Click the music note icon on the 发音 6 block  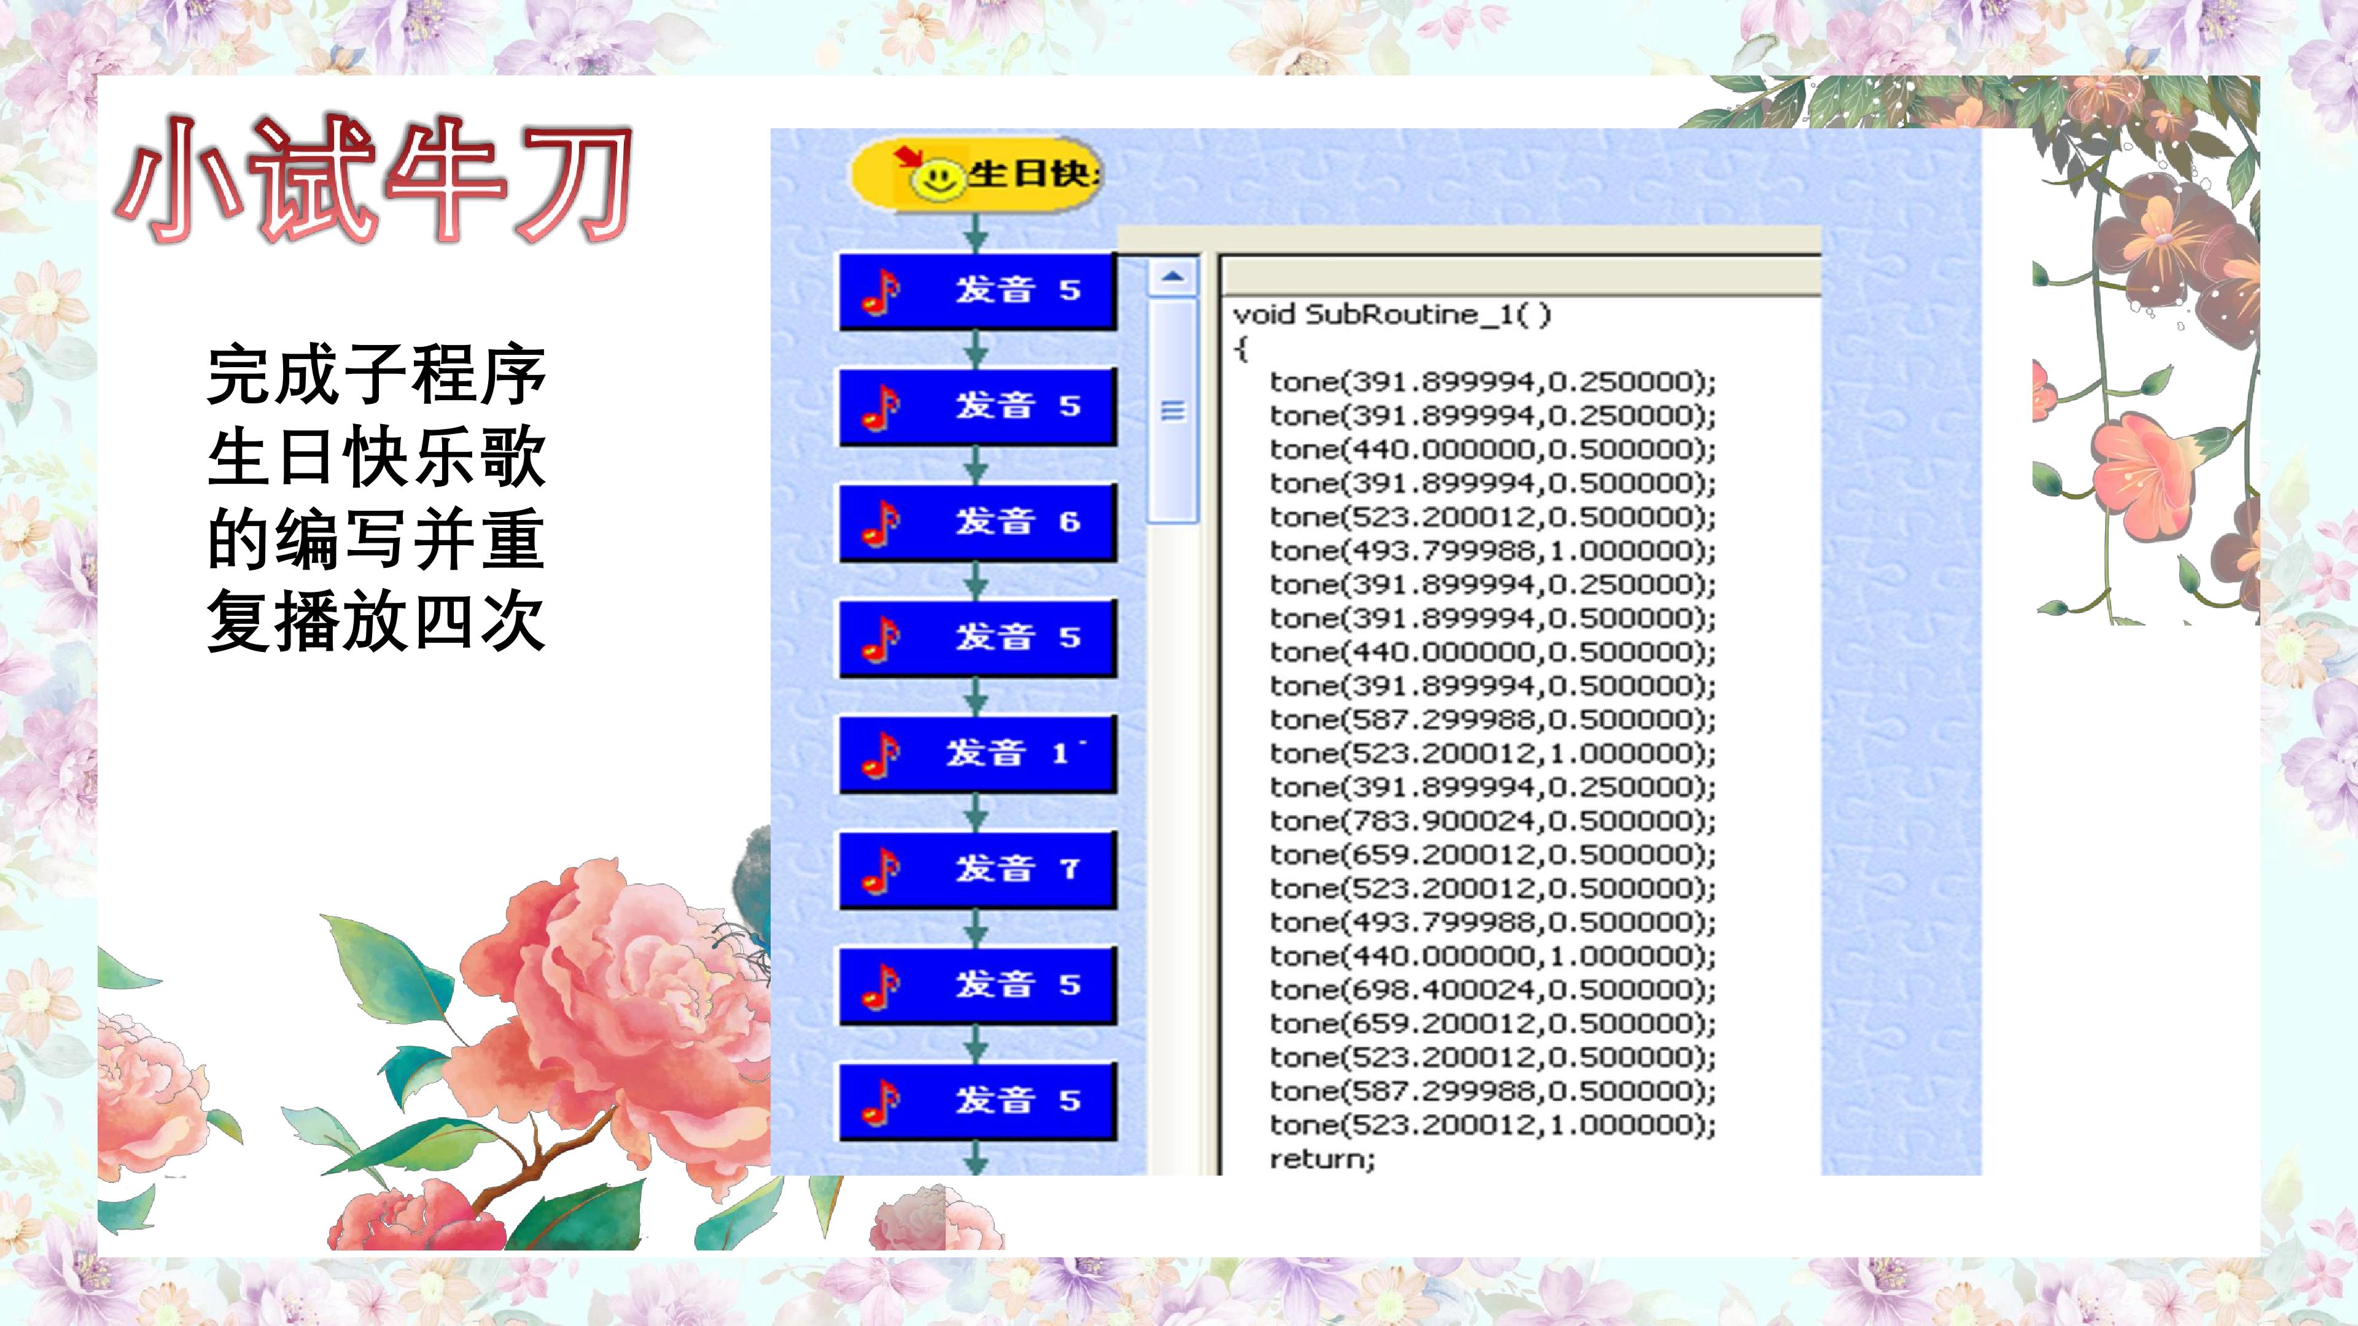(x=881, y=524)
